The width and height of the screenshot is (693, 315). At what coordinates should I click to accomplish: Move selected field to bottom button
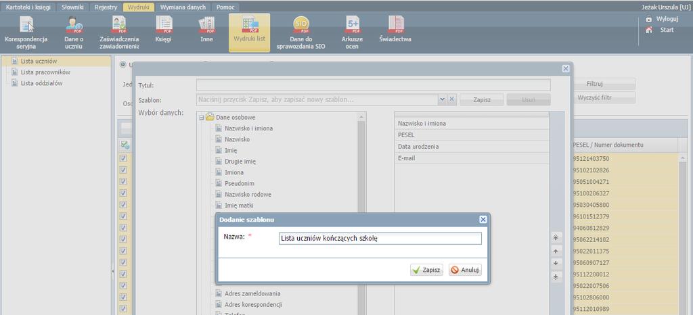[556, 276]
